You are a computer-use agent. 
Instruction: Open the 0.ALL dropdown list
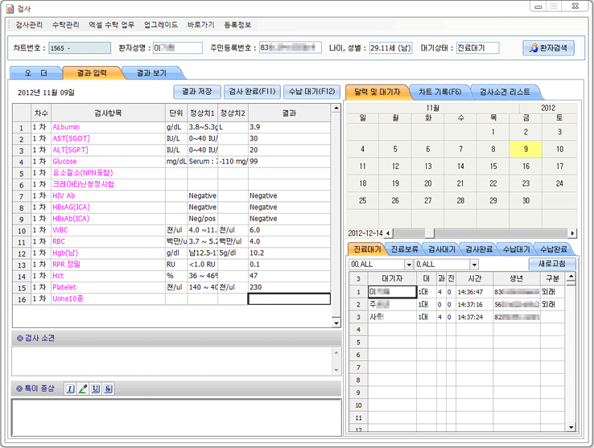474,265
